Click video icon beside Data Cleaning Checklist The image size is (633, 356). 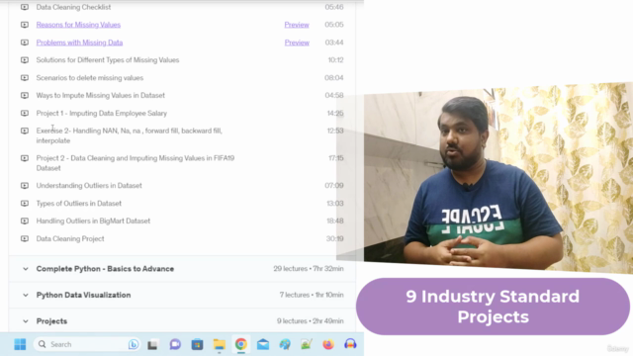[25, 7]
